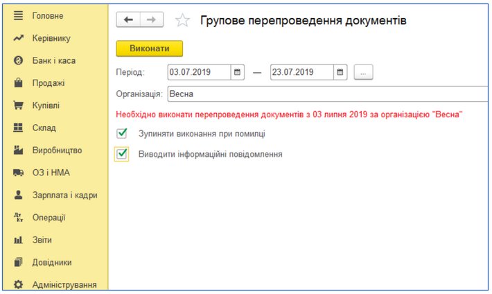Click the Організація field with Весна

[326, 94]
